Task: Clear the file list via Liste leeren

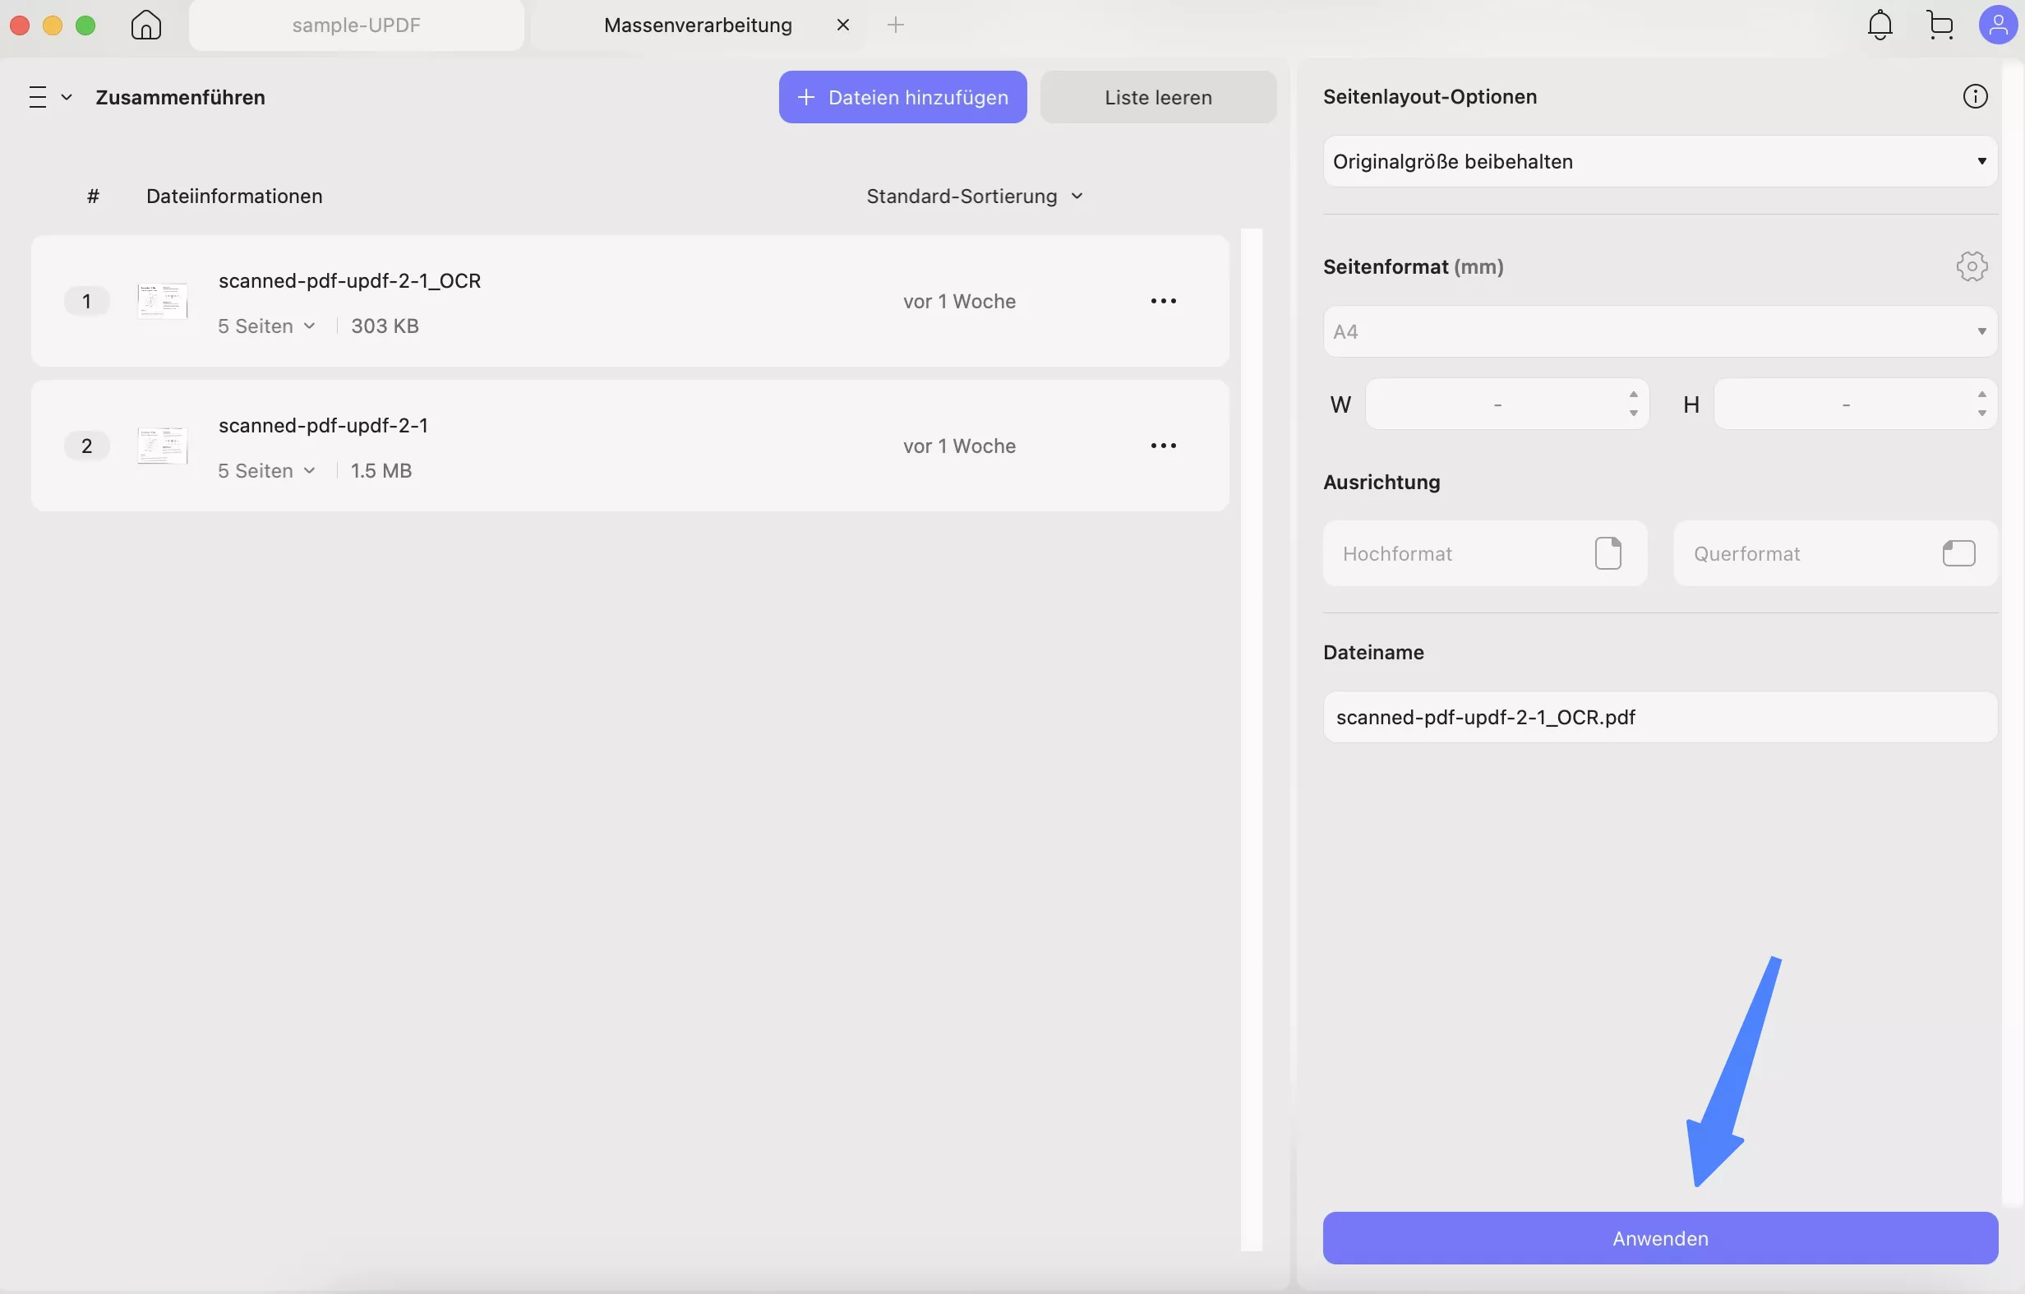Action: 1158,97
